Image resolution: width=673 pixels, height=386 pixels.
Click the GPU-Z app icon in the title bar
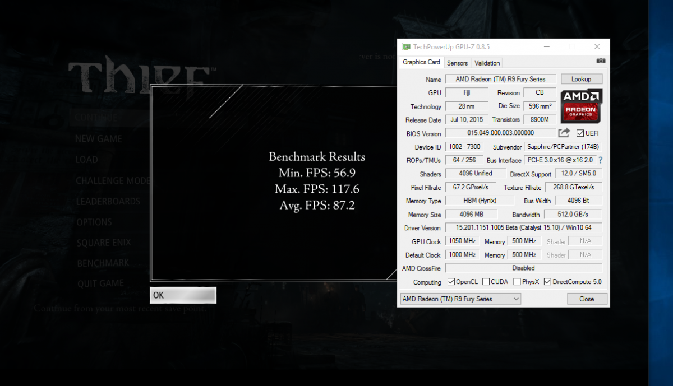tap(406, 46)
